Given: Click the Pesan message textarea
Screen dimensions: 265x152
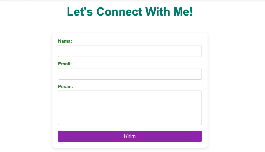Looking at the screenshot, I should [130, 108].
